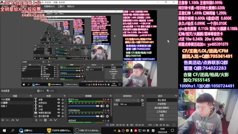Hide the 视频采集设备 source
Screen dimensions: 238x134
click(x=59, y=113)
